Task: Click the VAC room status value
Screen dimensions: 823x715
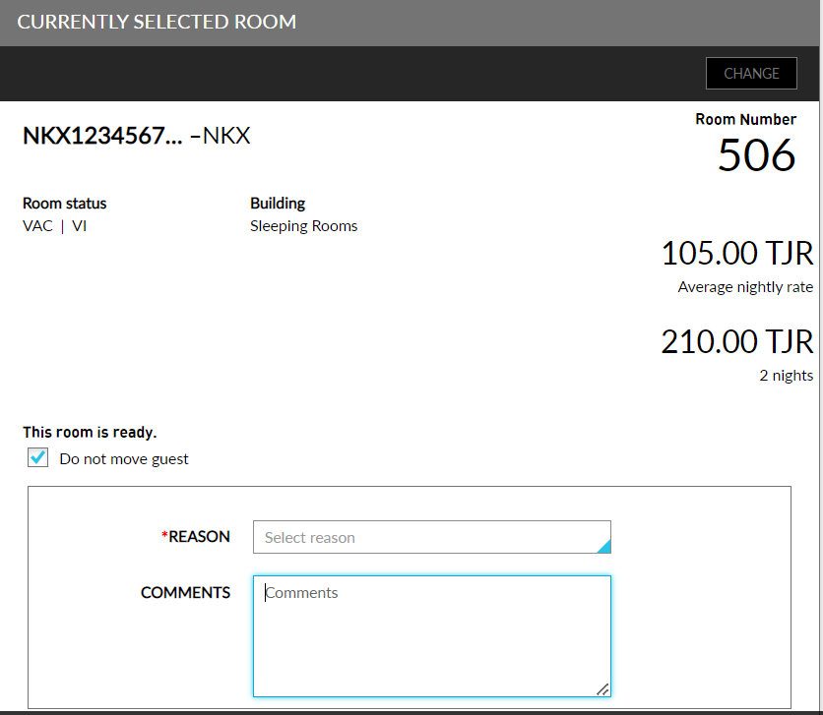Action: pos(37,226)
